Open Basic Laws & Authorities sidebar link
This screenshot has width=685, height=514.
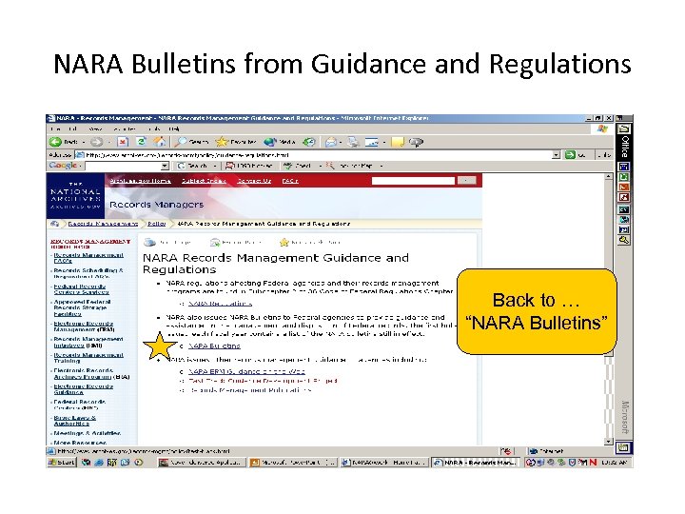point(75,421)
